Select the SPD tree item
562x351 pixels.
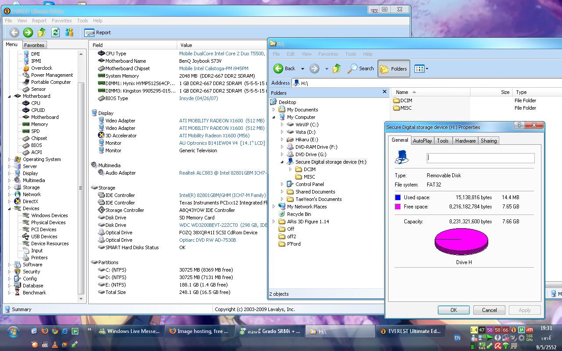(35, 131)
